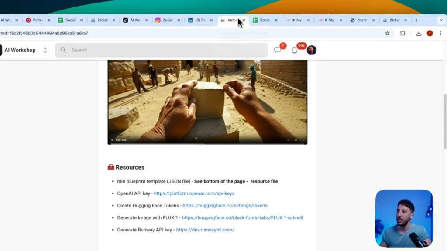Open a new browser tab
Screen dimensions: 447x251
click(416, 20)
